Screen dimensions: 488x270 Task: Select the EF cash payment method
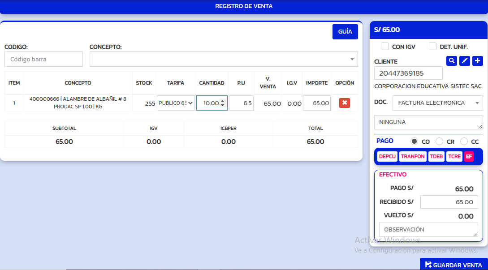click(x=469, y=156)
